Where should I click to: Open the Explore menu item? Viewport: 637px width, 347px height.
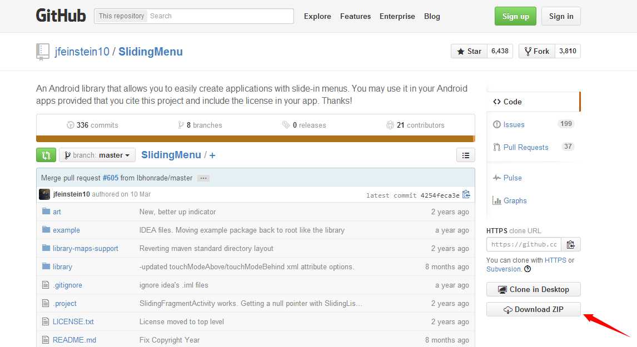(x=317, y=16)
